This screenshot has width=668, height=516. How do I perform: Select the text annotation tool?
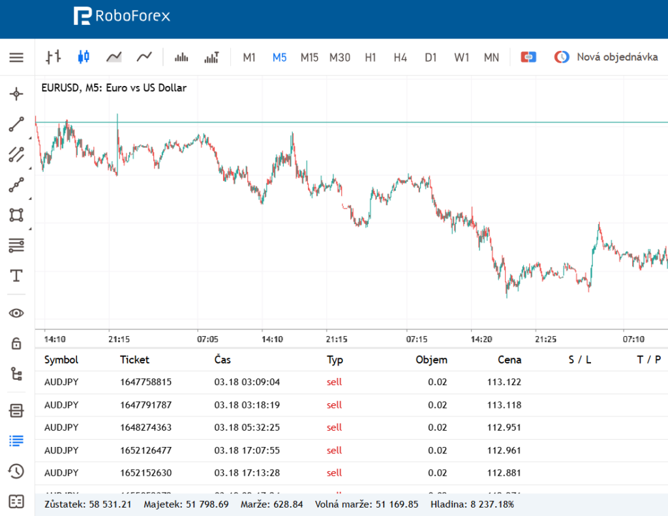coord(16,276)
